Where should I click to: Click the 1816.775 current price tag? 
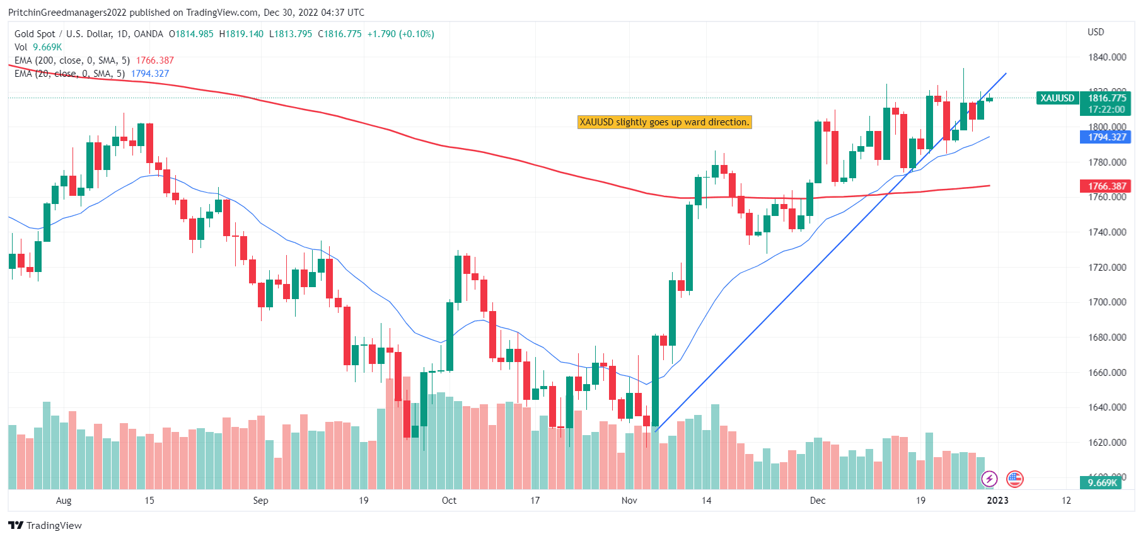click(1107, 98)
